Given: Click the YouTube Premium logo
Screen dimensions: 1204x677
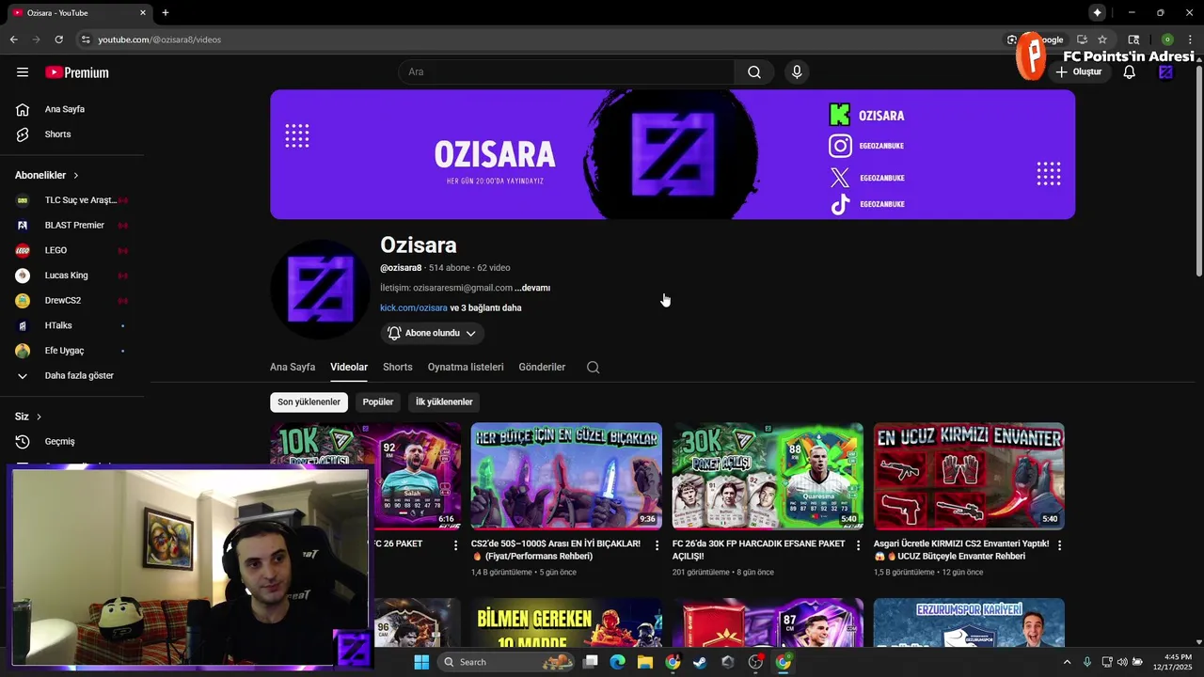Looking at the screenshot, I should (77, 72).
